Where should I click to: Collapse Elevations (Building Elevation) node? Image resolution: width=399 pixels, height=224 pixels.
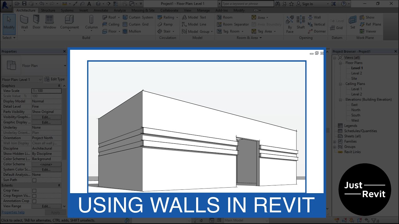click(341, 100)
